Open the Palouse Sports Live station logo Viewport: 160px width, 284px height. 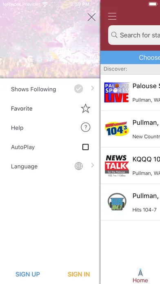coord(117,93)
